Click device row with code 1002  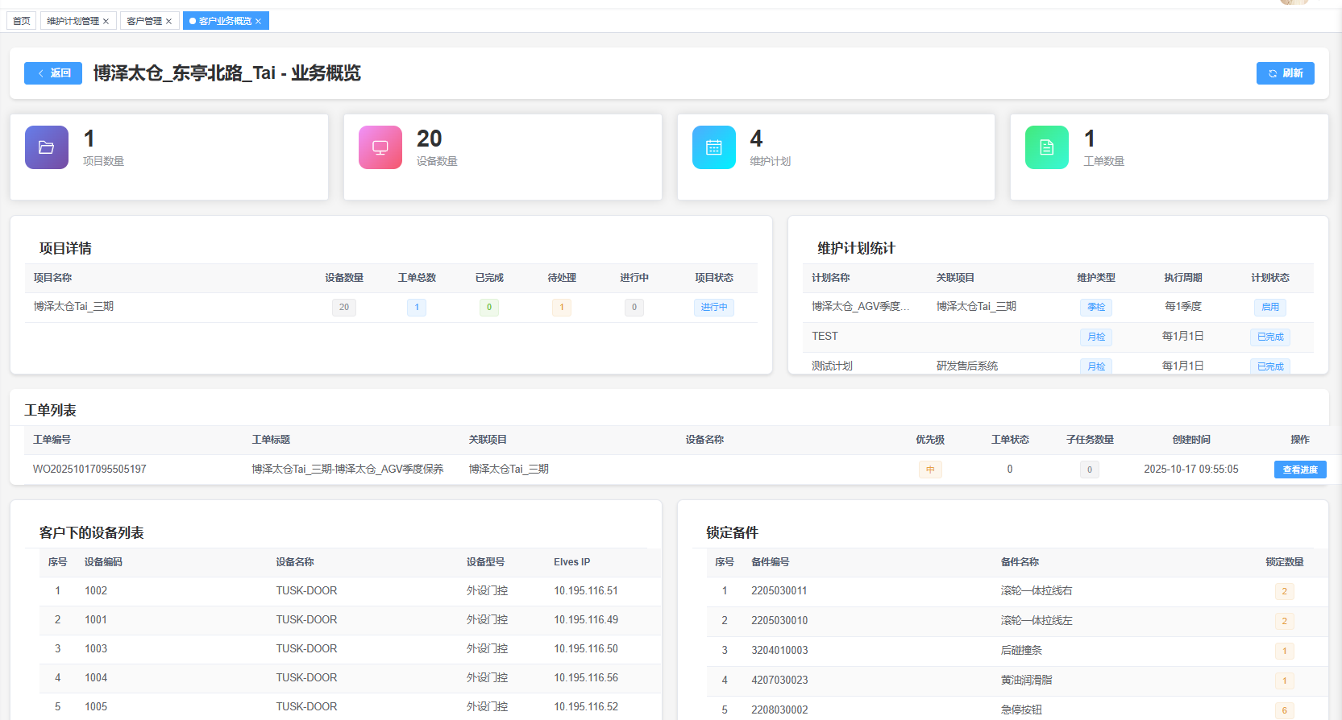coord(96,591)
